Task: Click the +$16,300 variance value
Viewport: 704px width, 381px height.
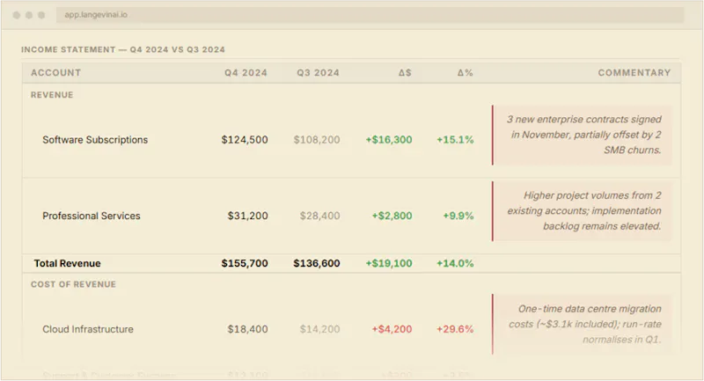Action: [x=389, y=140]
